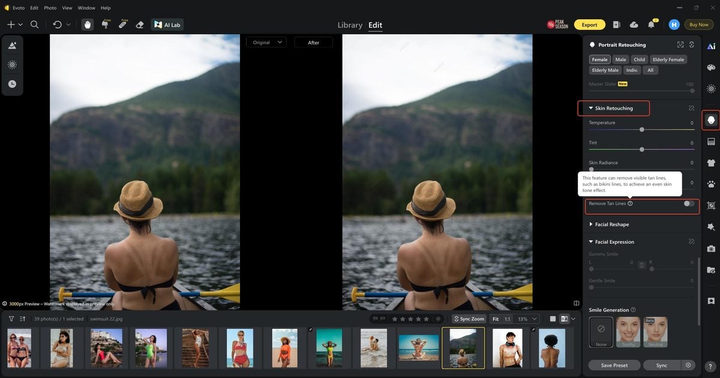Click the Temperature slider handle

pos(642,129)
